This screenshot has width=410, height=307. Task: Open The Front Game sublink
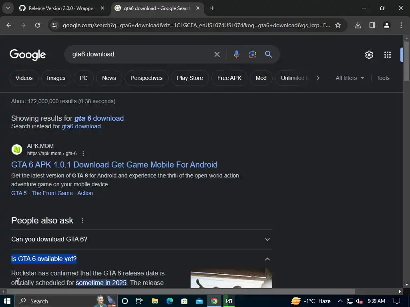click(52, 193)
